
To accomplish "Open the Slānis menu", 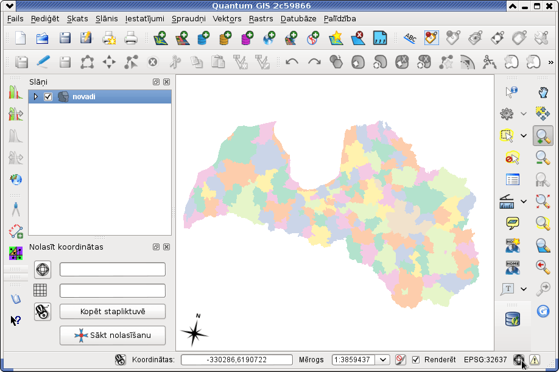I will [x=107, y=18].
